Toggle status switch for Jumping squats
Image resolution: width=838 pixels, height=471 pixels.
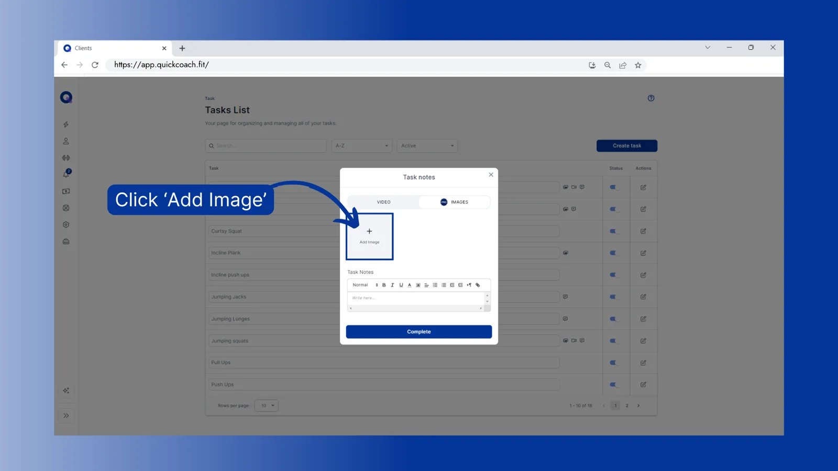click(614, 341)
